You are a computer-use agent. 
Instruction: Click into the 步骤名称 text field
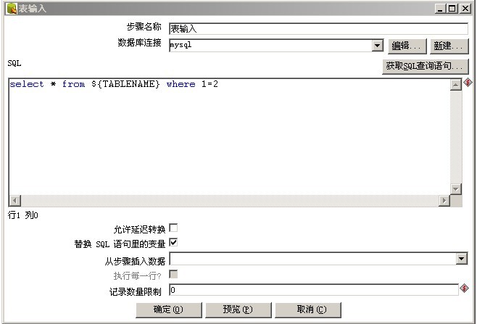(x=318, y=29)
